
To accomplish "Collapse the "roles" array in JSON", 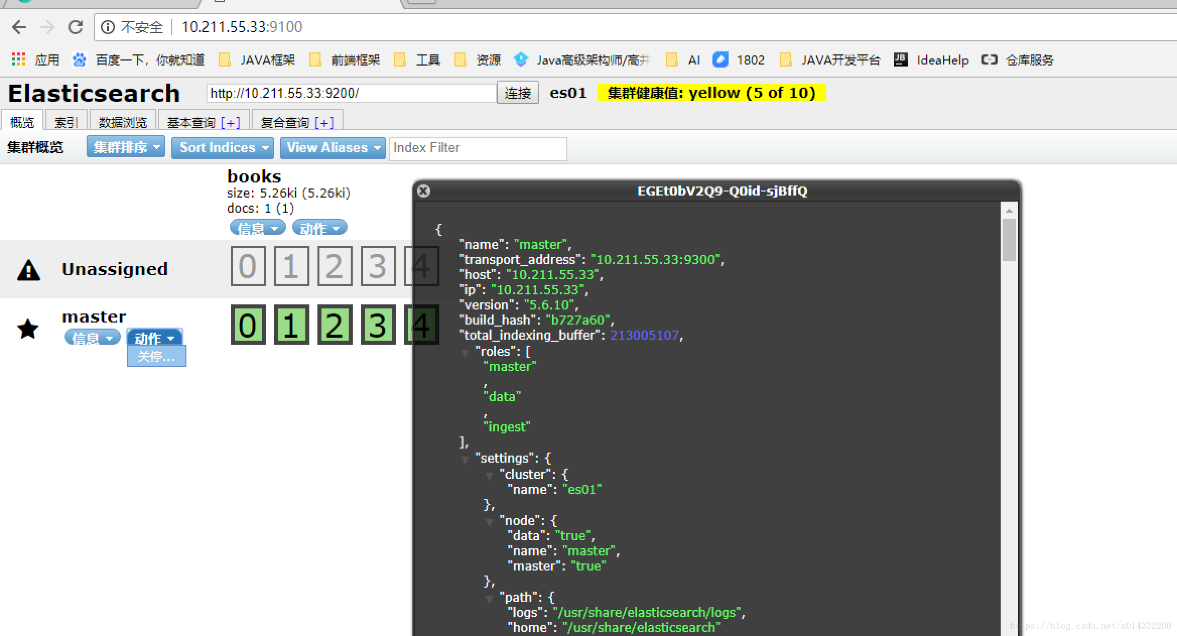I will tap(465, 353).
